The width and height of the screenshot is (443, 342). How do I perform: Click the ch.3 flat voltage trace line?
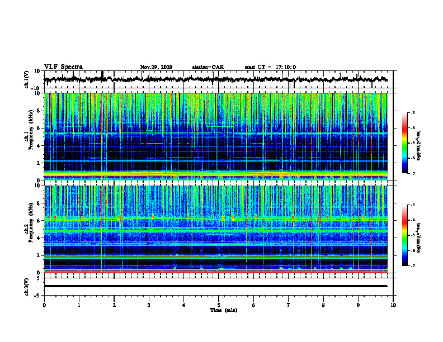pyautogui.click(x=215, y=286)
